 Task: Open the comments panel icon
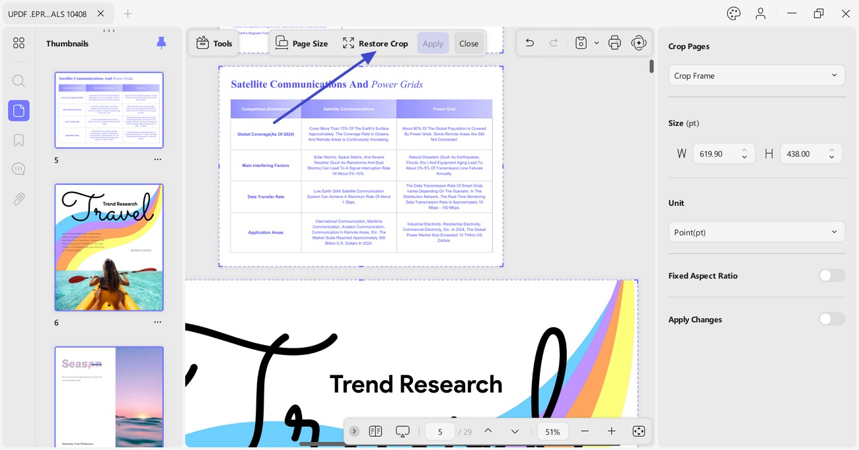(19, 169)
